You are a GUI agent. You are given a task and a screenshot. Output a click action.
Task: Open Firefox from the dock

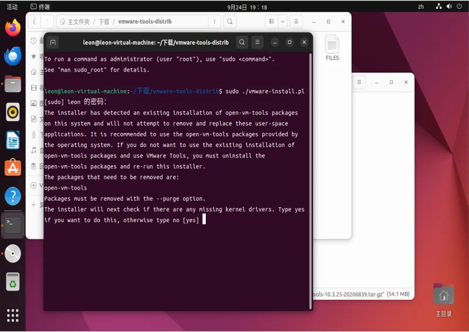[x=12, y=28]
